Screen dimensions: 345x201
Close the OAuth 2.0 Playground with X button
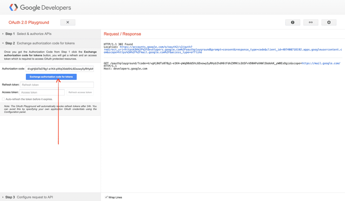tap(68, 22)
